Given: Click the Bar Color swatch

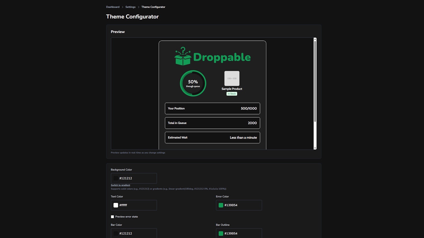Looking at the screenshot, I should pos(116,233).
